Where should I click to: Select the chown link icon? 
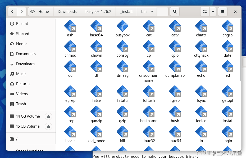(96, 46)
